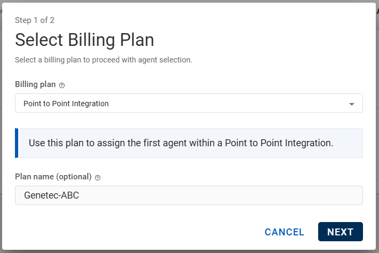
Task: Click the Step 1 of 2 indicator
Action: pyautogui.click(x=35, y=20)
